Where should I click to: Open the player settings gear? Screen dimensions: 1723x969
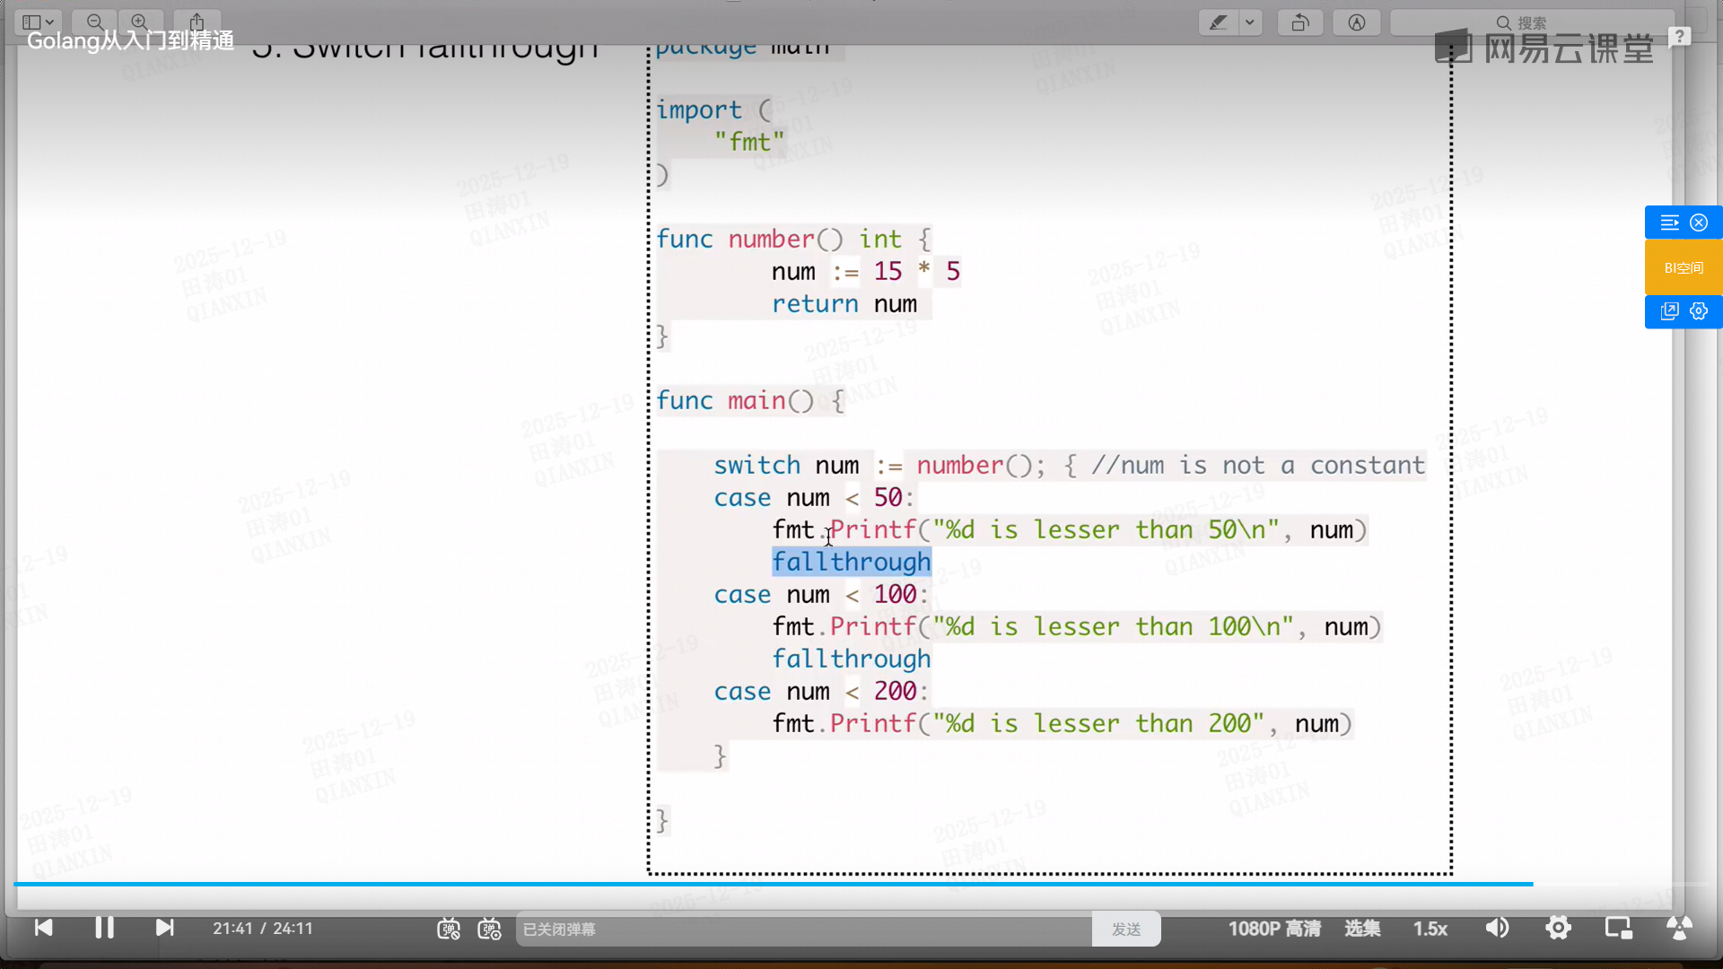coord(1559,928)
